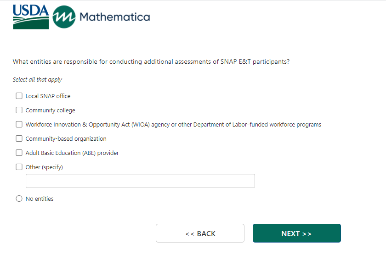The height and width of the screenshot is (265, 386).
Task: Click the 'Local SNAP office' label text
Action: (48, 96)
